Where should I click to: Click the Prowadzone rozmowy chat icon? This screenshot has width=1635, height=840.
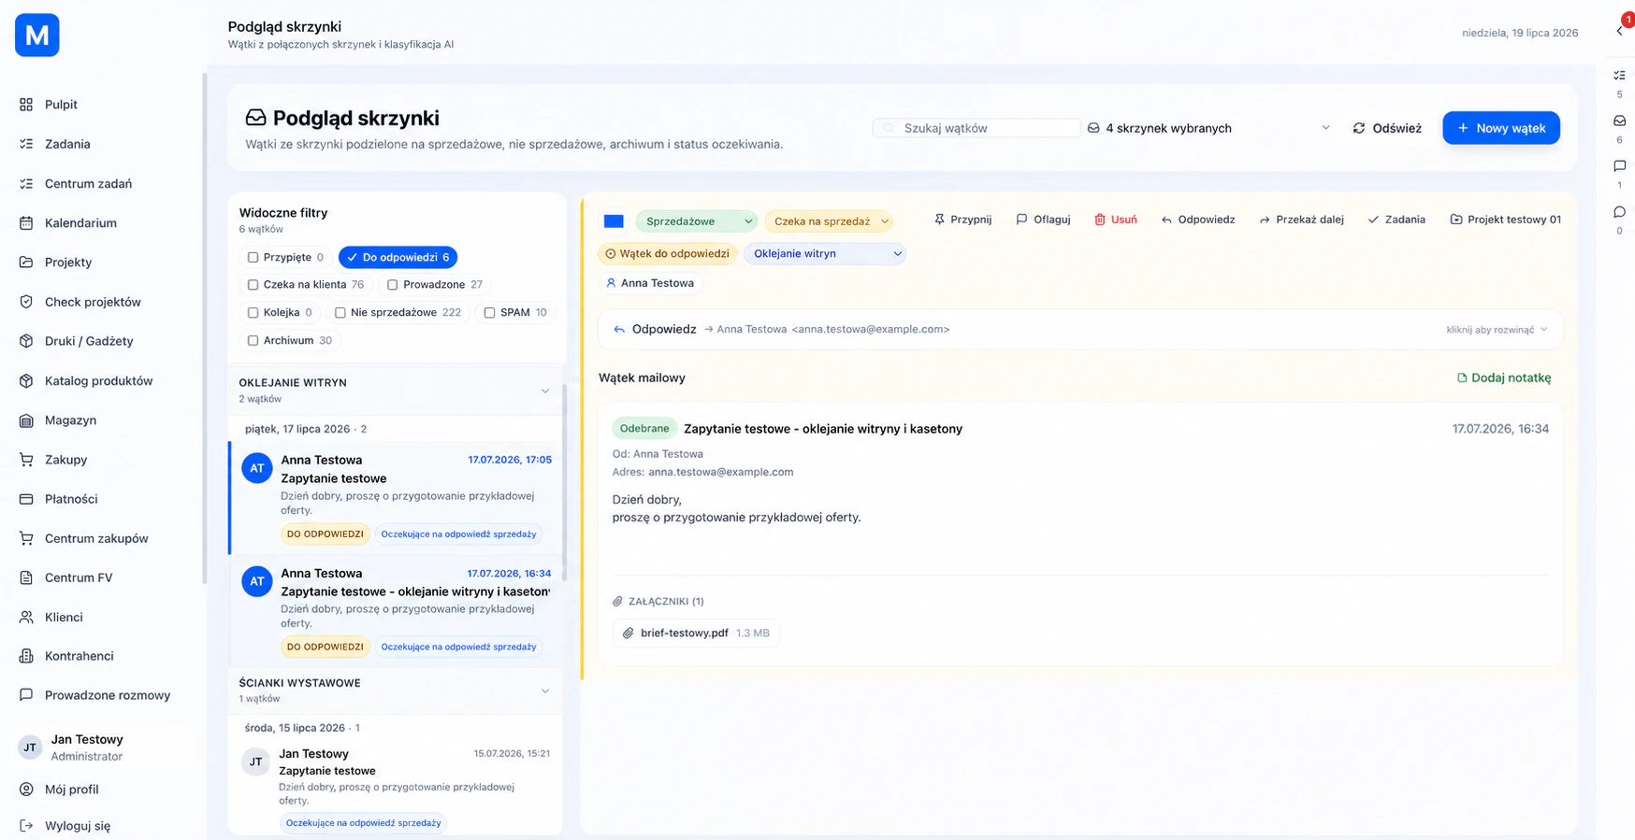(x=26, y=695)
